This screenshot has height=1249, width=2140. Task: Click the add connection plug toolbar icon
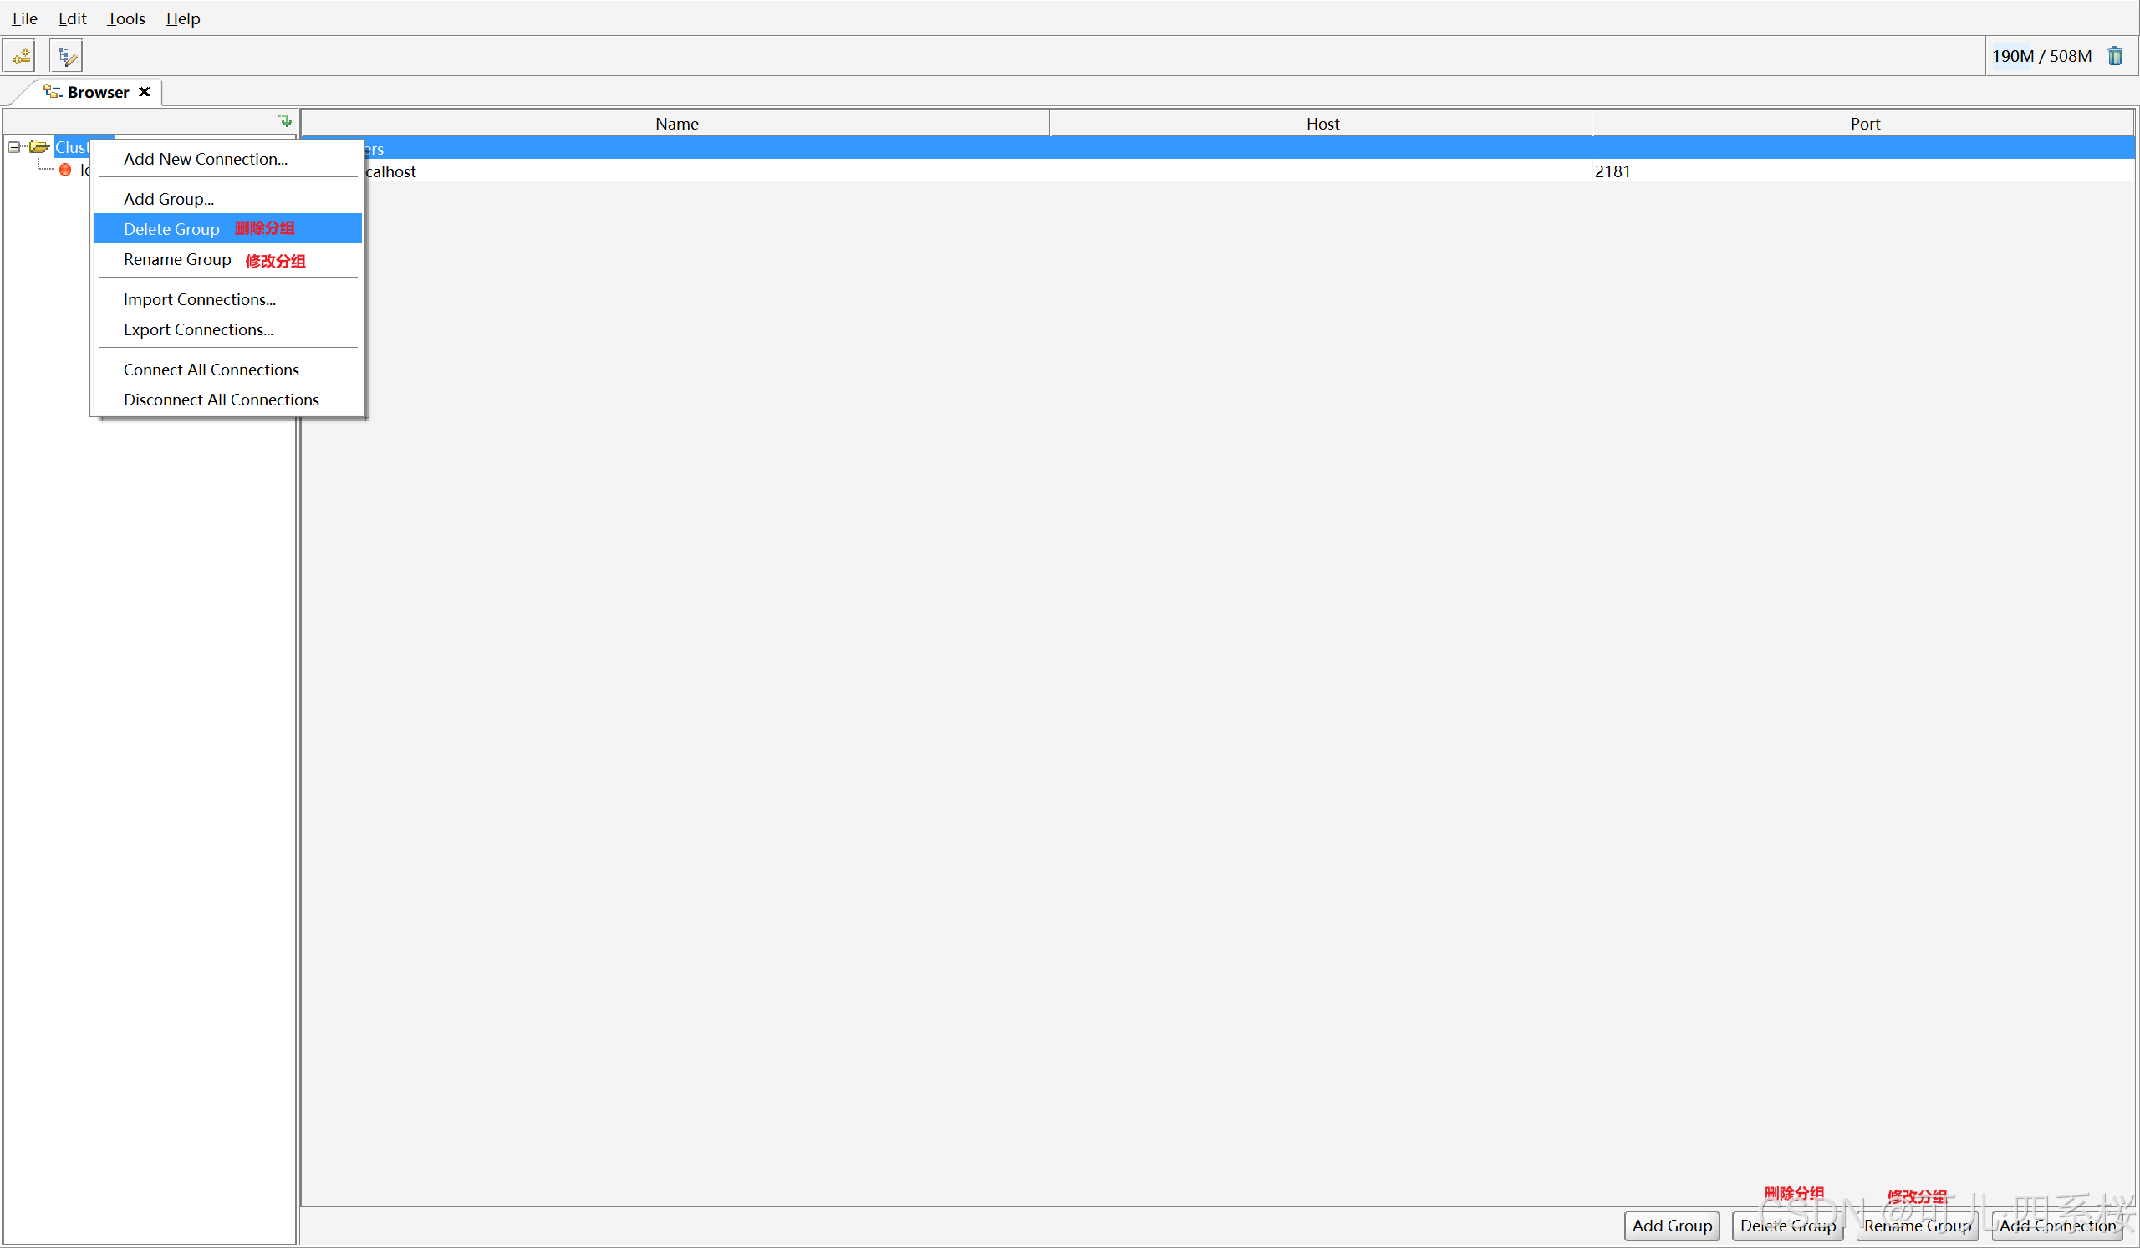20,56
